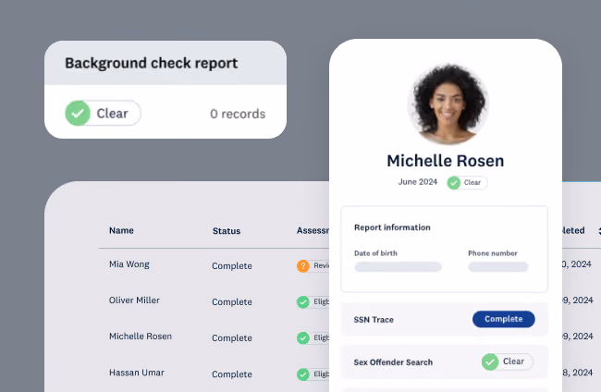Click the Clear label next to June 2024
Viewport: 601px width, 392px height.
pyautogui.click(x=472, y=182)
